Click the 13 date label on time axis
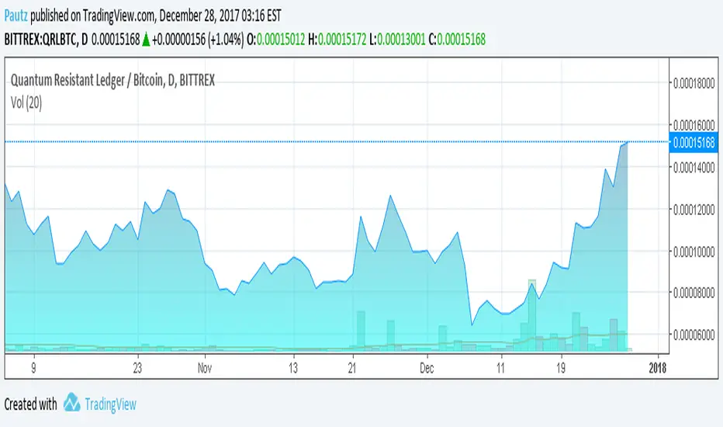The height and width of the screenshot is (427, 723). tap(293, 368)
